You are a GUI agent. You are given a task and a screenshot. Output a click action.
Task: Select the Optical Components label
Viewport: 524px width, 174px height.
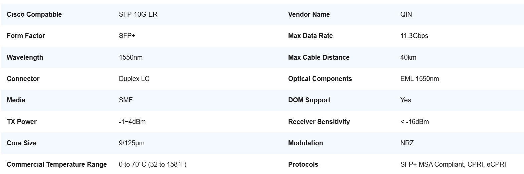click(320, 79)
